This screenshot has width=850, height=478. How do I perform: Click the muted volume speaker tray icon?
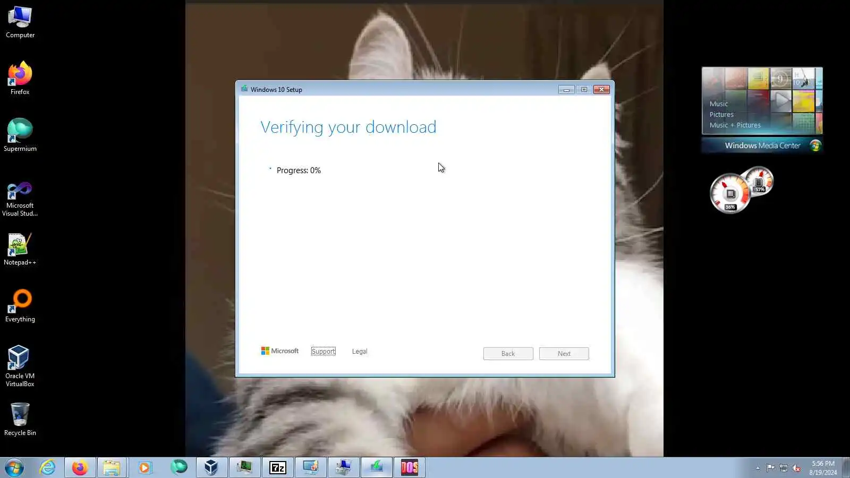coord(796,468)
